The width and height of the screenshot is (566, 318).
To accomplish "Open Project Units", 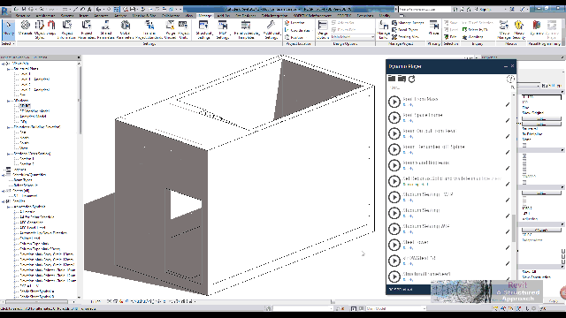I will (183, 29).
